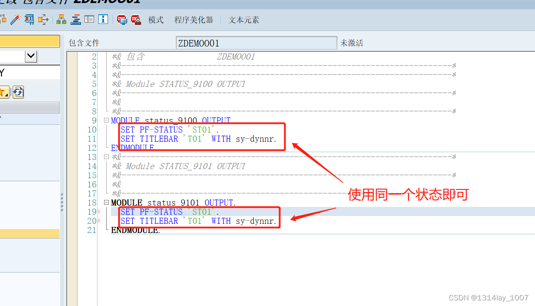Screen dimensions: 535x306
Task: Select the Pattern wand icon
Action: point(16,20)
